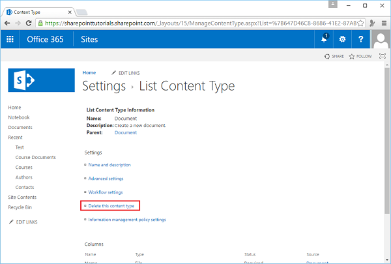The width and height of the screenshot is (391, 264).
Task: Click EDIT LINKS in the left sidebar
Action: pyautogui.click(x=27, y=222)
